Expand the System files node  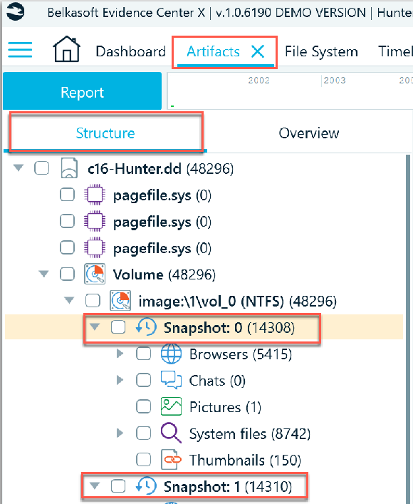tap(120, 433)
